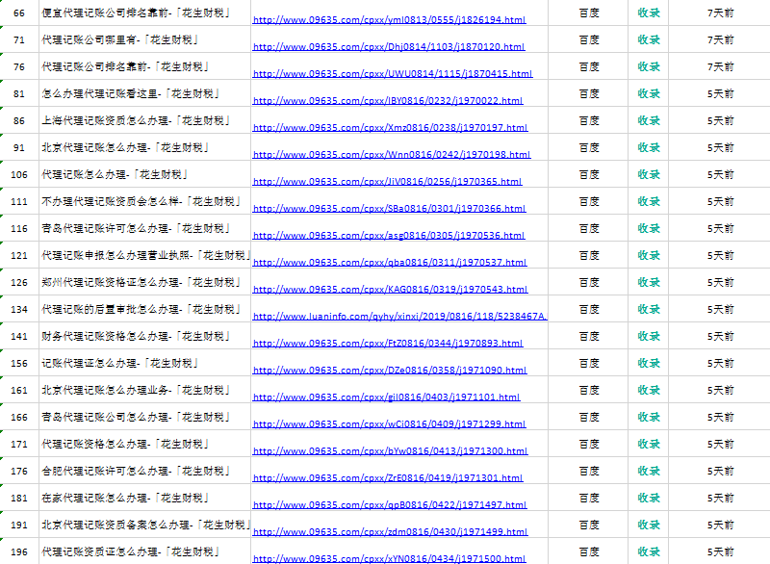Open the www.luaninfo.com link

pyautogui.click(x=399, y=317)
